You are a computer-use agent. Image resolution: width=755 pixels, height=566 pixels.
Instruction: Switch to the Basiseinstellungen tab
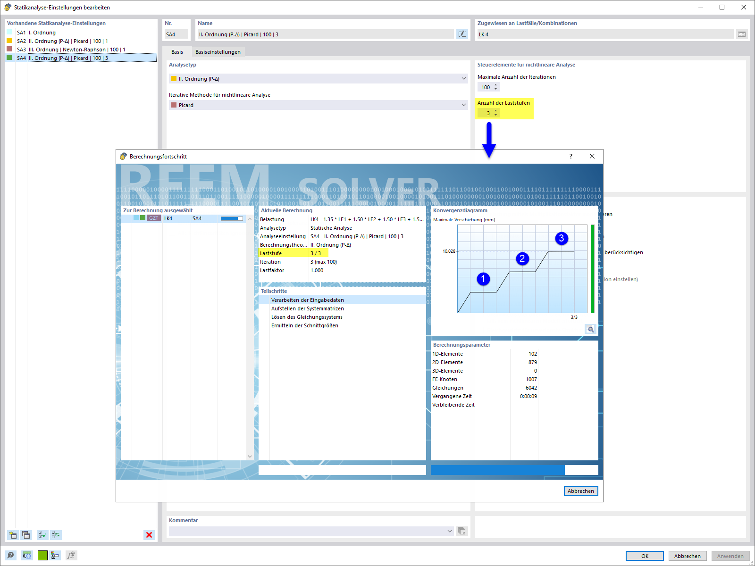pyautogui.click(x=218, y=52)
